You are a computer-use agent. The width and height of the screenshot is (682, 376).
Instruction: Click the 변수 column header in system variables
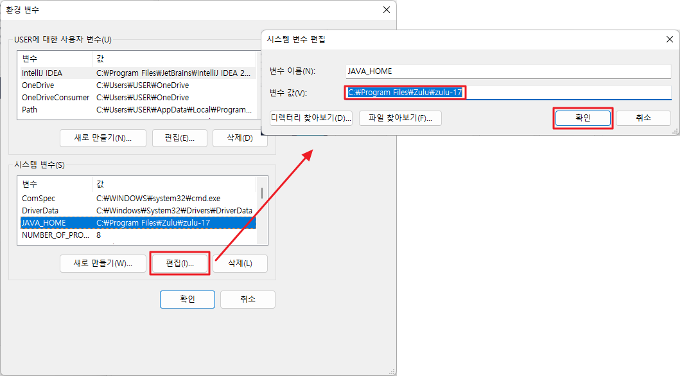tap(55, 184)
